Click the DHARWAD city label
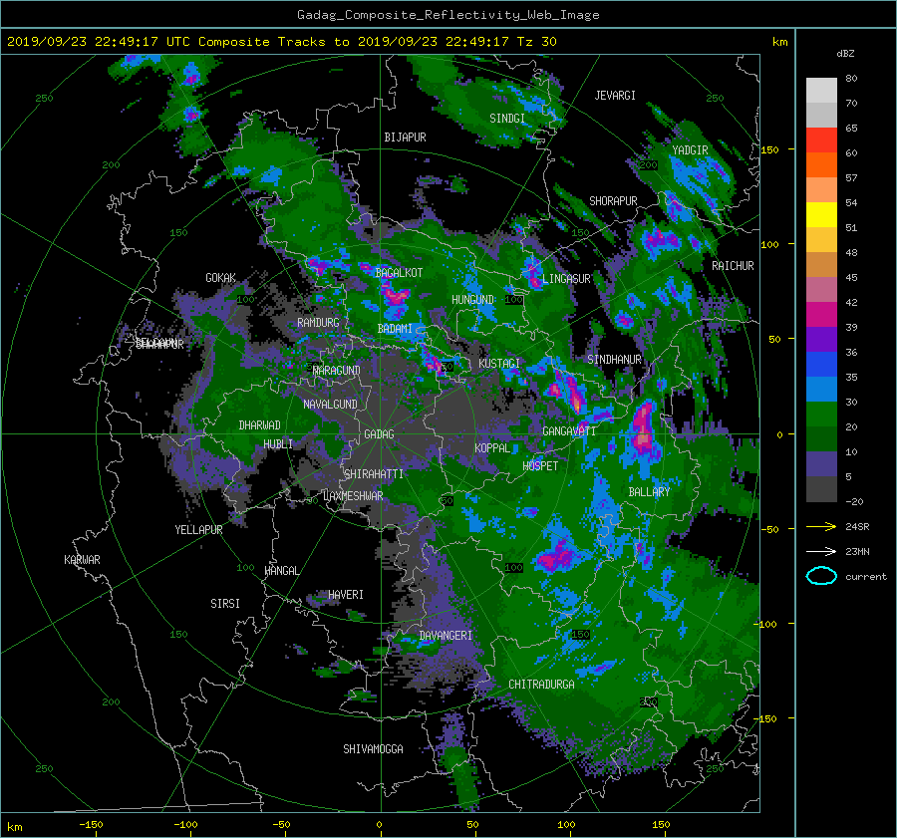Viewport: 897px width, 838px height. [x=260, y=425]
